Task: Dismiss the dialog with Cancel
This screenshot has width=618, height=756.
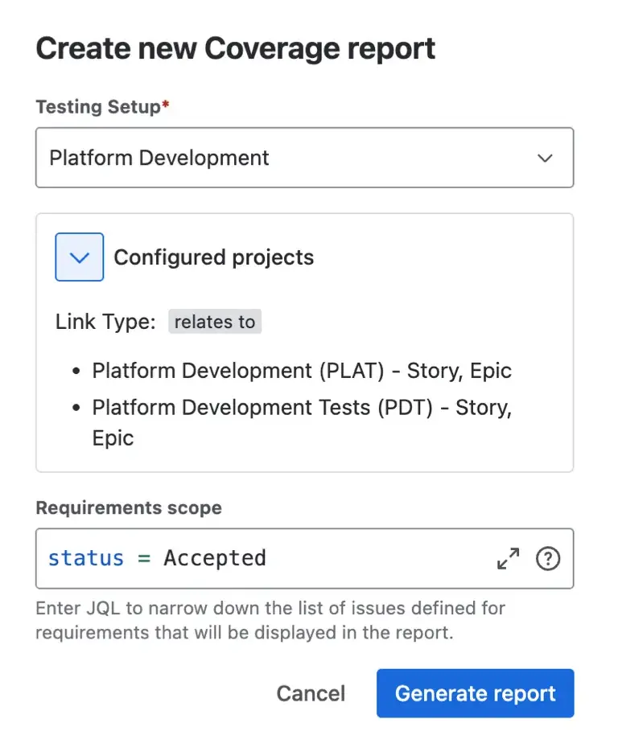Action: coord(311,693)
